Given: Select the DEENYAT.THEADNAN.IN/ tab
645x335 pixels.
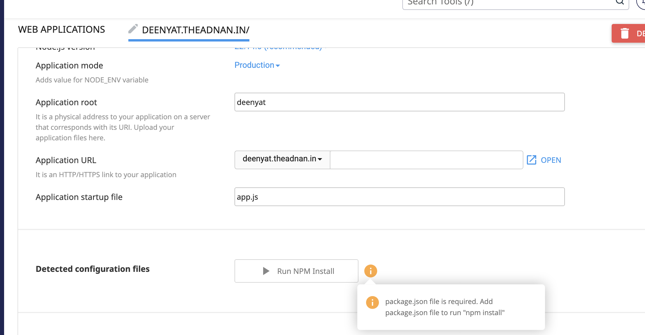Looking at the screenshot, I should pos(195,30).
